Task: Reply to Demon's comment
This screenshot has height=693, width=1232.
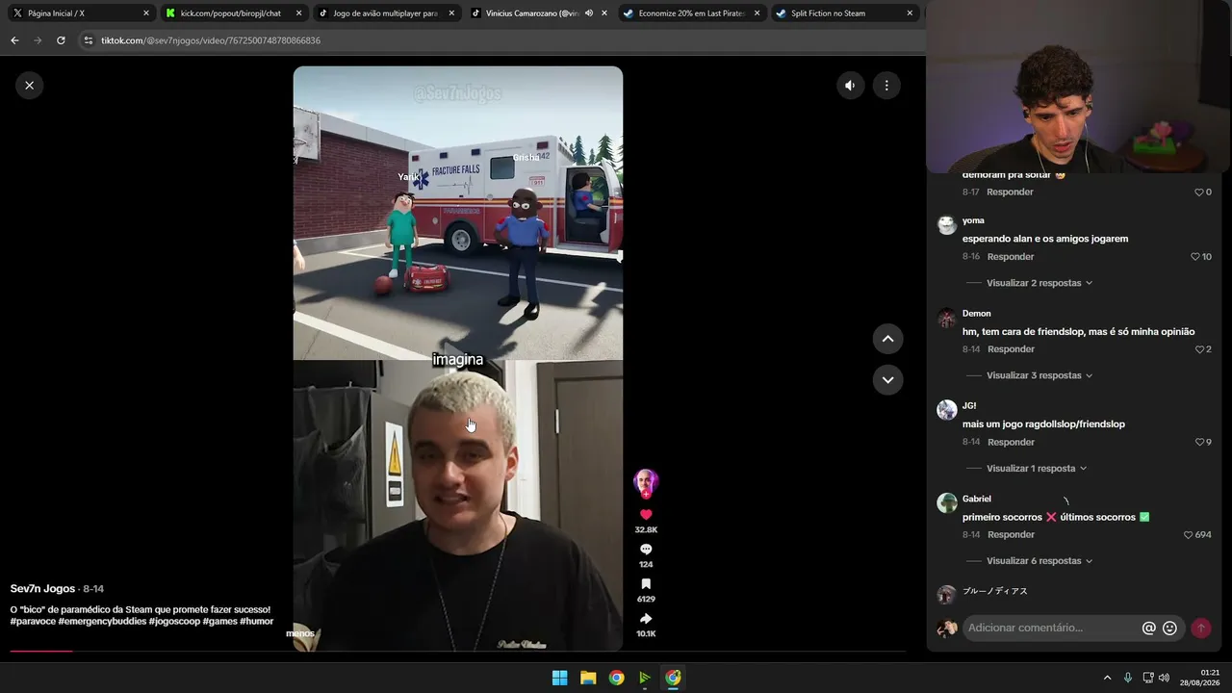Action: coord(1011,349)
